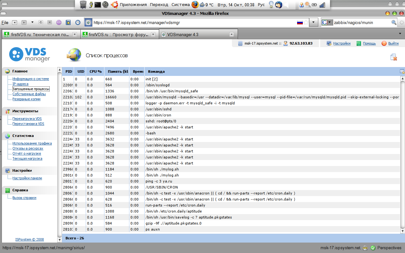405x253 pixels.
Task: Open the trash can in the top panel
Action: [83, 4]
